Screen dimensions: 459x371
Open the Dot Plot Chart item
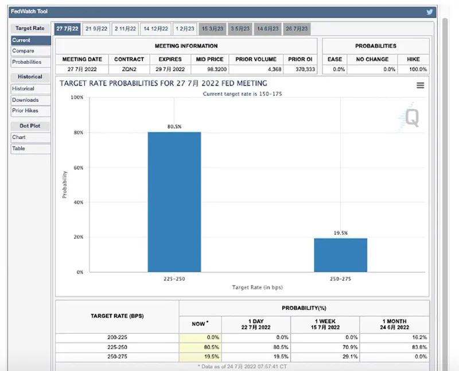[x=31, y=137]
